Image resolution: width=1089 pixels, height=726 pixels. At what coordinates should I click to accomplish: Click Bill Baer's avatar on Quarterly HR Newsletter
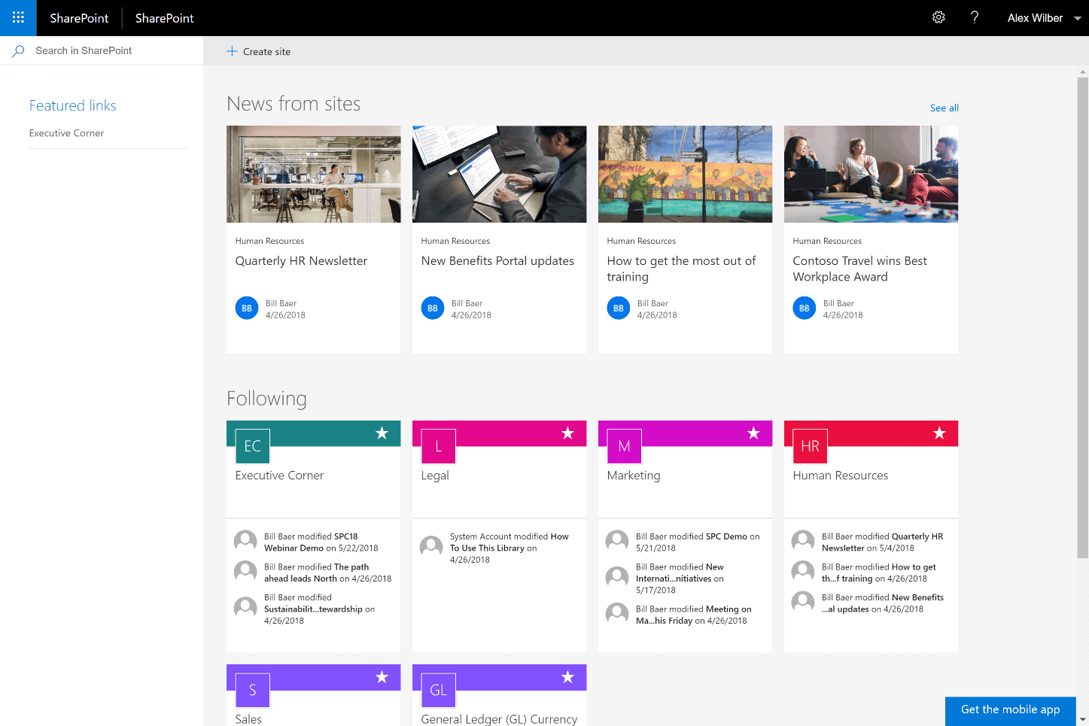coord(246,308)
